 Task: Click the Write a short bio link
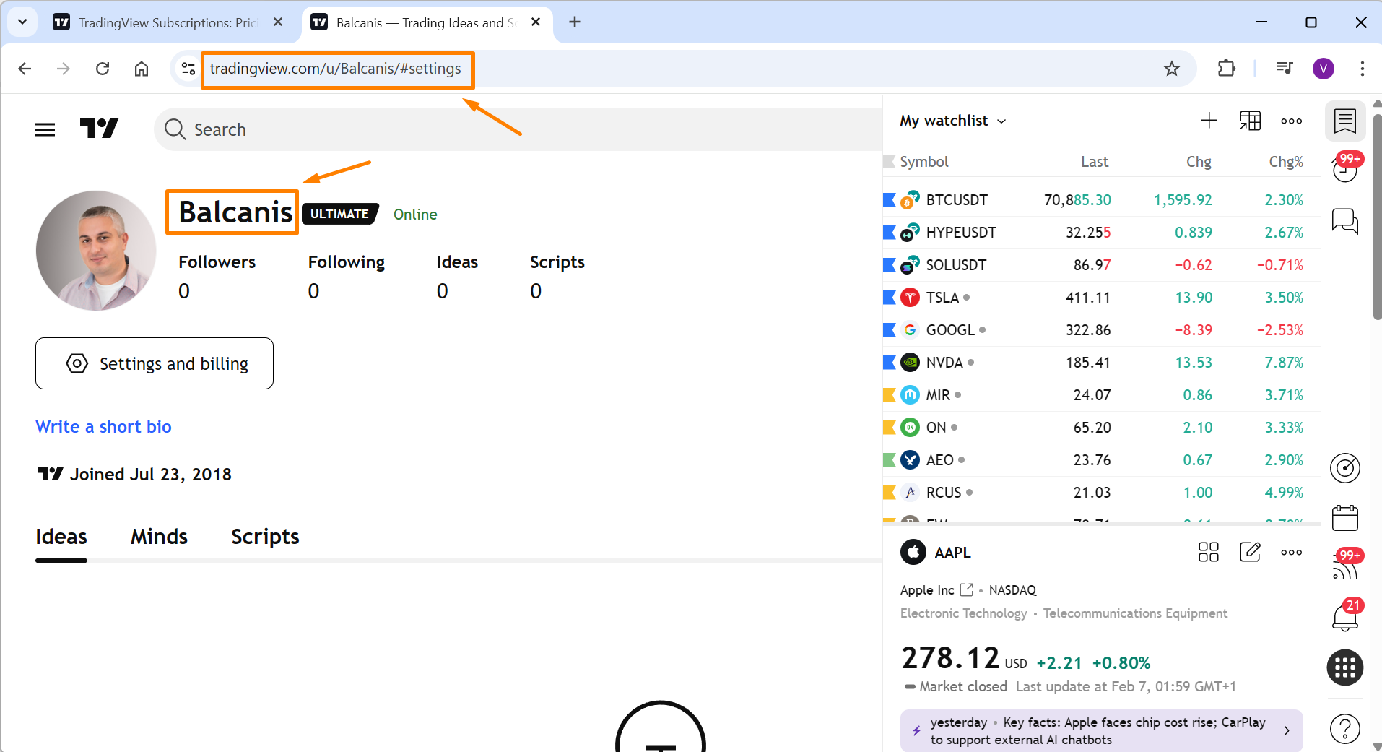[103, 426]
